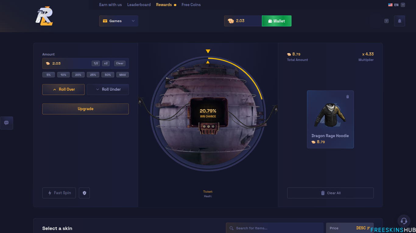Image resolution: width=416 pixels, height=233 pixels.
Task: Open the Games dropdown
Action: pos(119,21)
